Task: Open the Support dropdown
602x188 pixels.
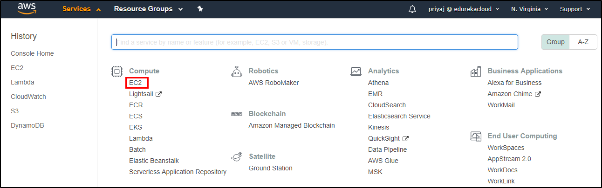Action: 575,9
